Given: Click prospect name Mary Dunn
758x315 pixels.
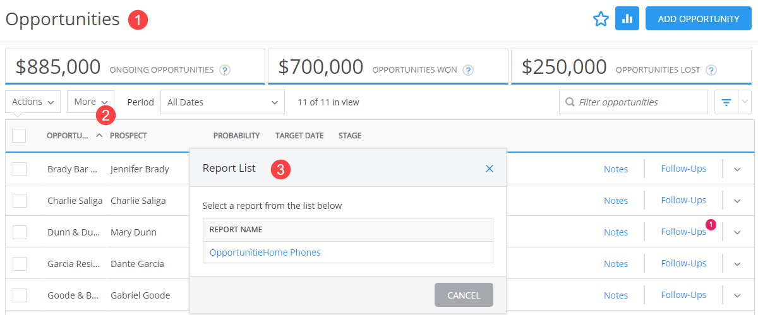Looking at the screenshot, I should 133,232.
